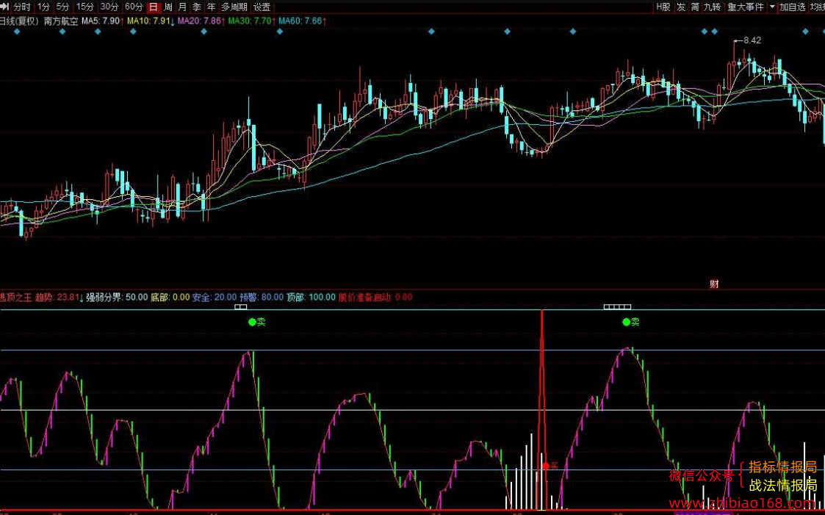Click the arrow-to-bar icon beside 分时
This screenshot has height=515, width=825.
click(x=5, y=7)
